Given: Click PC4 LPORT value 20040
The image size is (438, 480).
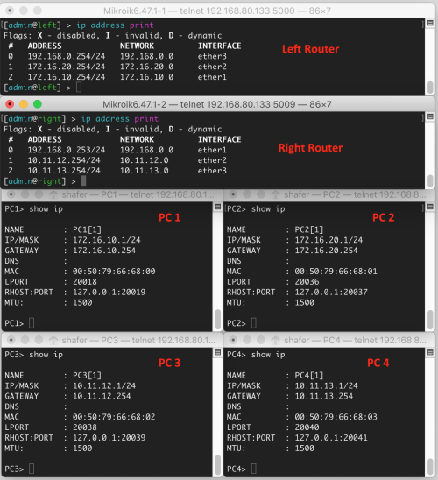Looking at the screenshot, I should [x=307, y=427].
